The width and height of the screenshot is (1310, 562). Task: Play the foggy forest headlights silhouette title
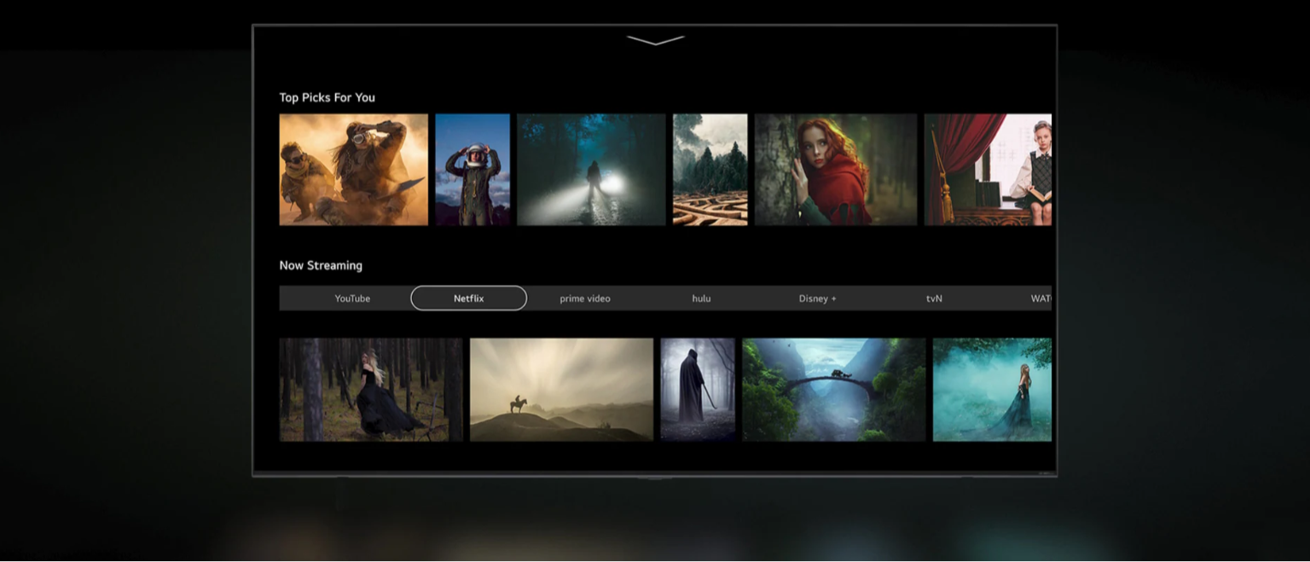(x=591, y=170)
